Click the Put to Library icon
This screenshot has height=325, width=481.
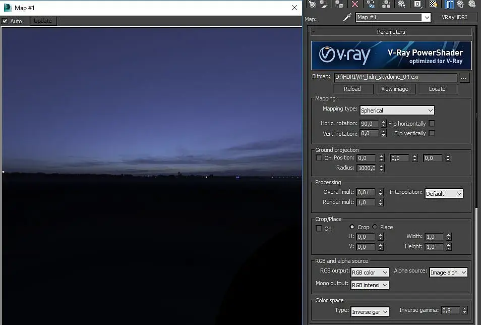(401, 4)
